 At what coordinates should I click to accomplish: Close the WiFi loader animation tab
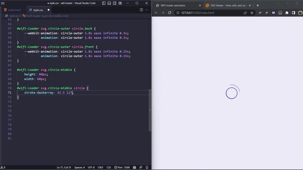(x=200, y=5)
